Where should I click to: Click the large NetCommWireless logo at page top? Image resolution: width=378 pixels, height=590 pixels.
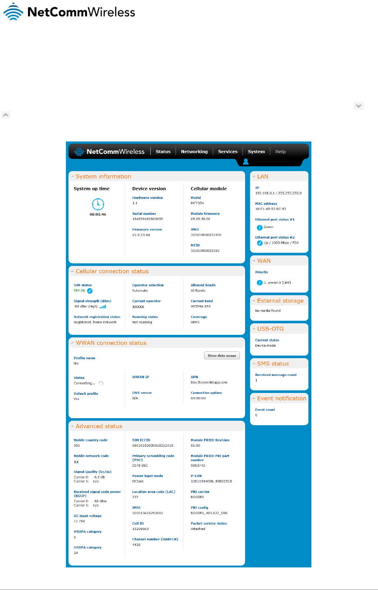[x=69, y=11]
